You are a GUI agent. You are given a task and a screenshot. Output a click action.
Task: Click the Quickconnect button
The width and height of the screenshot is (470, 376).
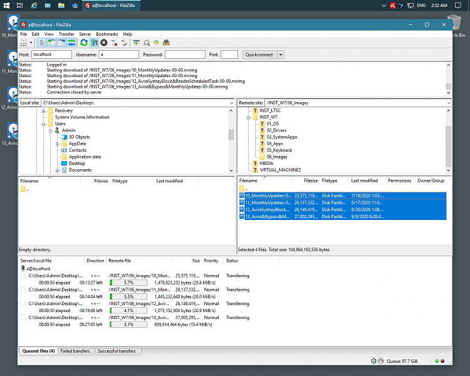[259, 55]
